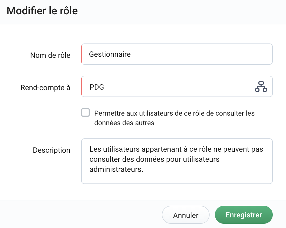
Task: Click the 'consulter des données pour utilisateurs' line
Action: (x=154, y=160)
